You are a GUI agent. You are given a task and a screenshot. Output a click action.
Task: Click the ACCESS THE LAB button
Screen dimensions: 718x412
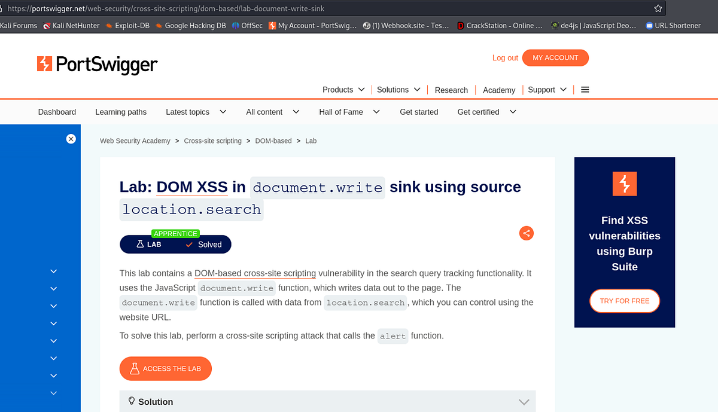point(166,368)
